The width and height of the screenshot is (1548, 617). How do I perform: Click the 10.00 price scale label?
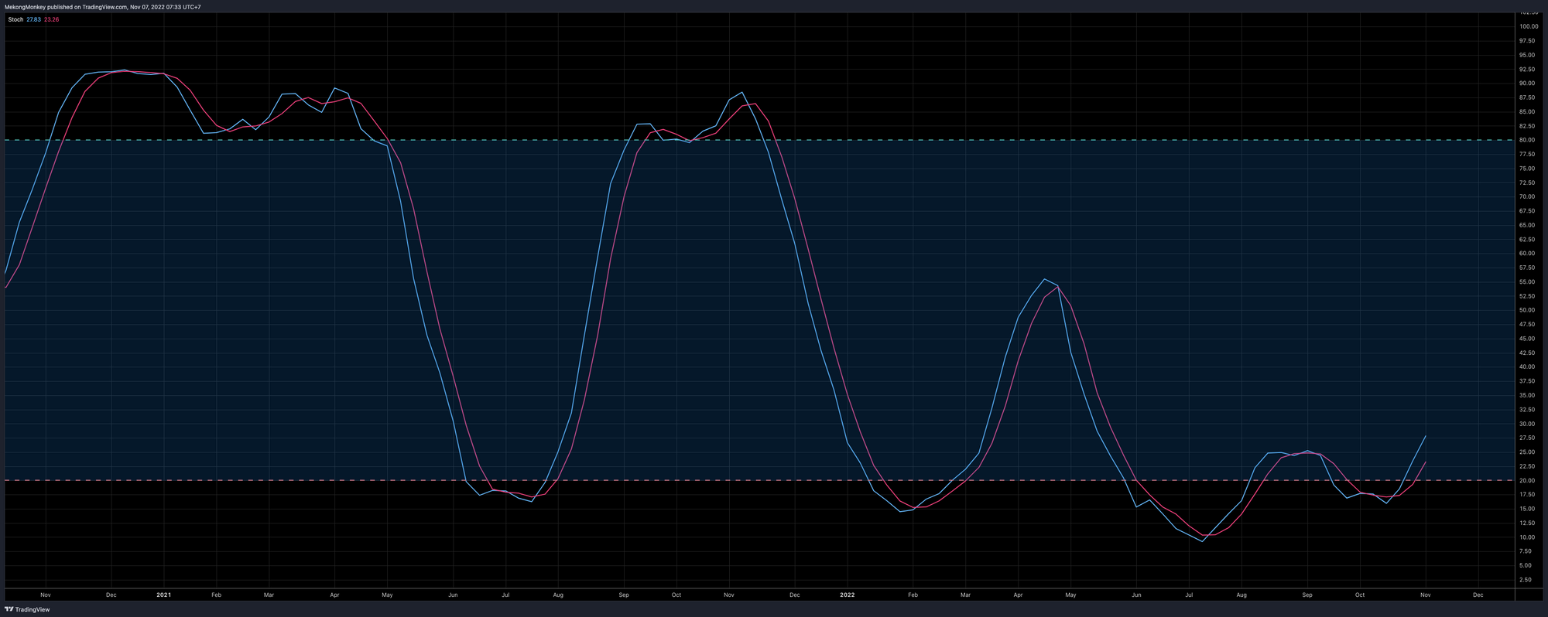coord(1526,537)
